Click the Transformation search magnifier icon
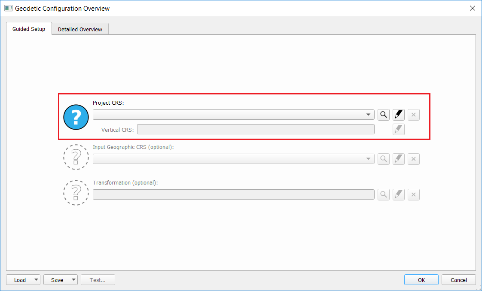 point(384,194)
